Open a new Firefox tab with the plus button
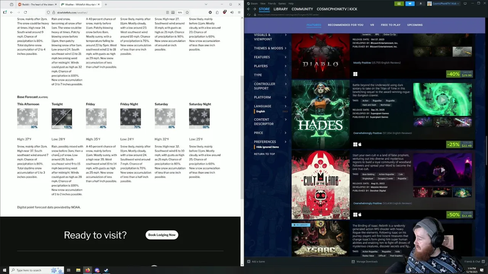Viewport: 488px width, 274px height. 106,5
